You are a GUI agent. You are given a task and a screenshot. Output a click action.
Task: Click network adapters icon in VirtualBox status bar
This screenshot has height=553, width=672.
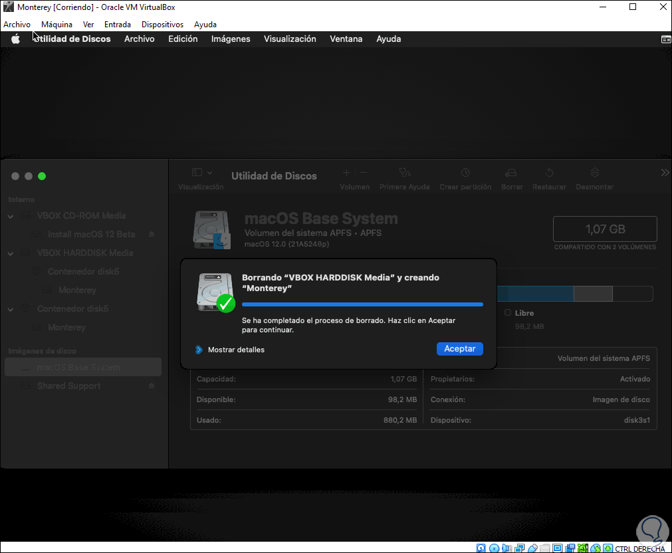point(519,548)
